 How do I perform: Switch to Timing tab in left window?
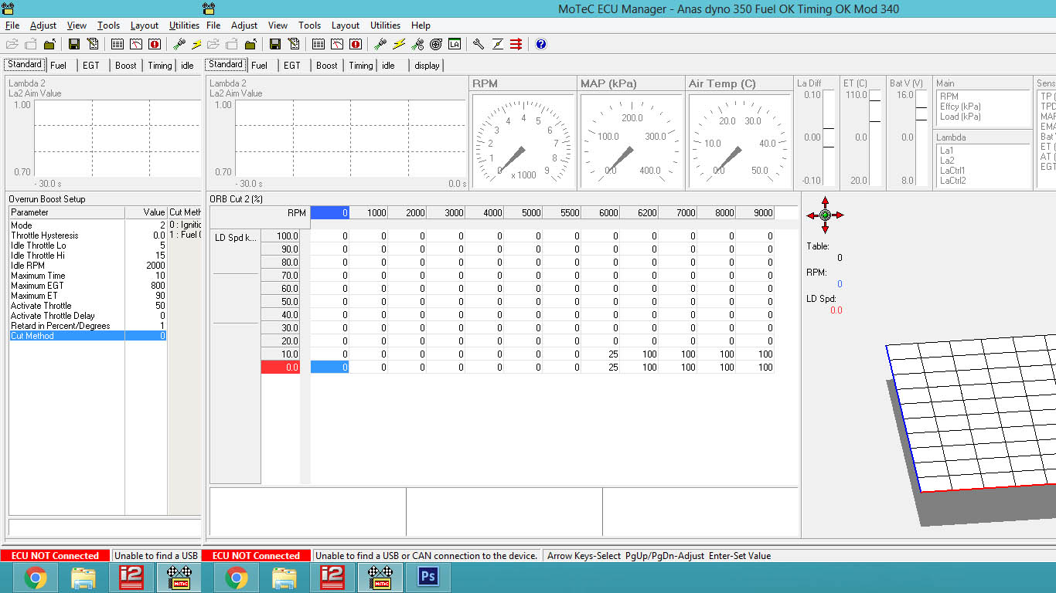tap(160, 66)
